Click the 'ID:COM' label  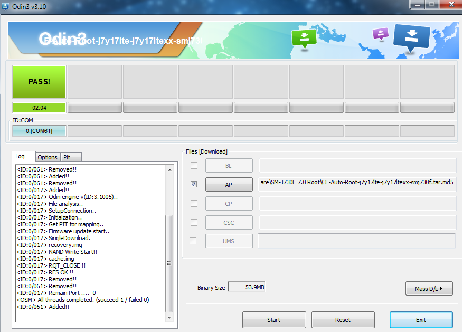23,120
